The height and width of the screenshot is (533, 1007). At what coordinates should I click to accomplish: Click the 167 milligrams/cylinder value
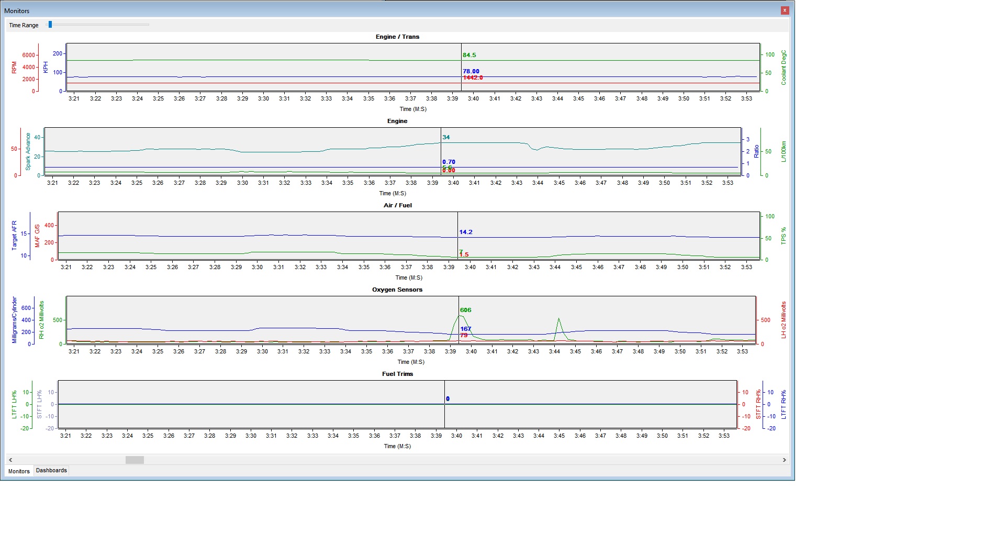coord(466,329)
